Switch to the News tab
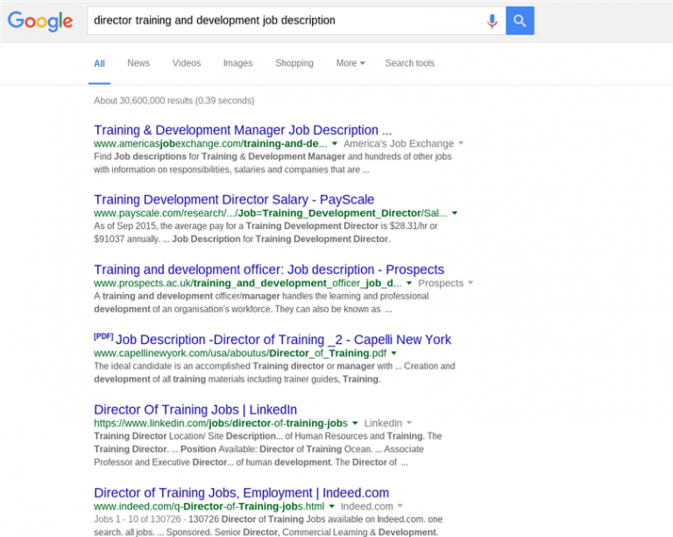This screenshot has height=537, width=673. [138, 63]
